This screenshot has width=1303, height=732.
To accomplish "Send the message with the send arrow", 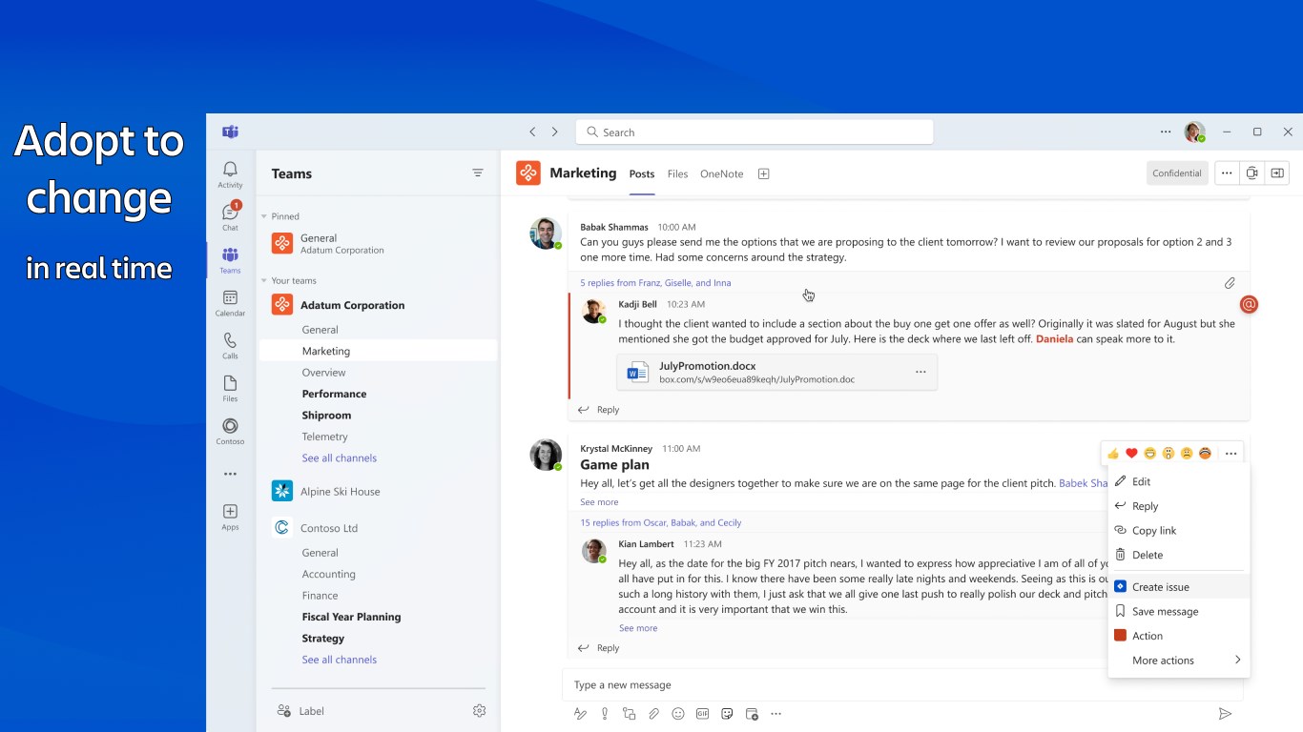I will (x=1226, y=714).
